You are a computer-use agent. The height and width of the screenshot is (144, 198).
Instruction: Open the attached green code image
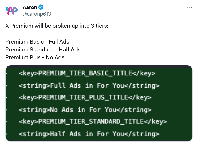coord(99,103)
